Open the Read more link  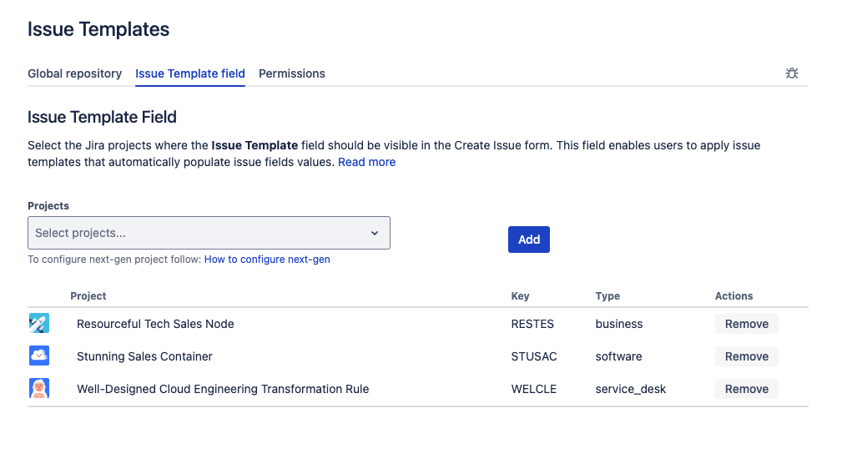point(366,162)
